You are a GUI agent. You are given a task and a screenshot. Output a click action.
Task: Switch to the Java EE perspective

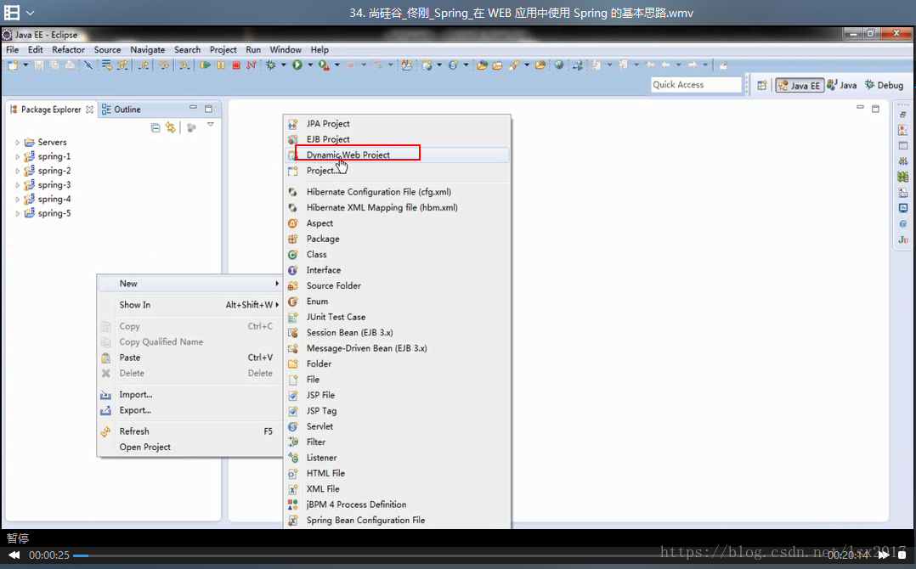point(800,85)
